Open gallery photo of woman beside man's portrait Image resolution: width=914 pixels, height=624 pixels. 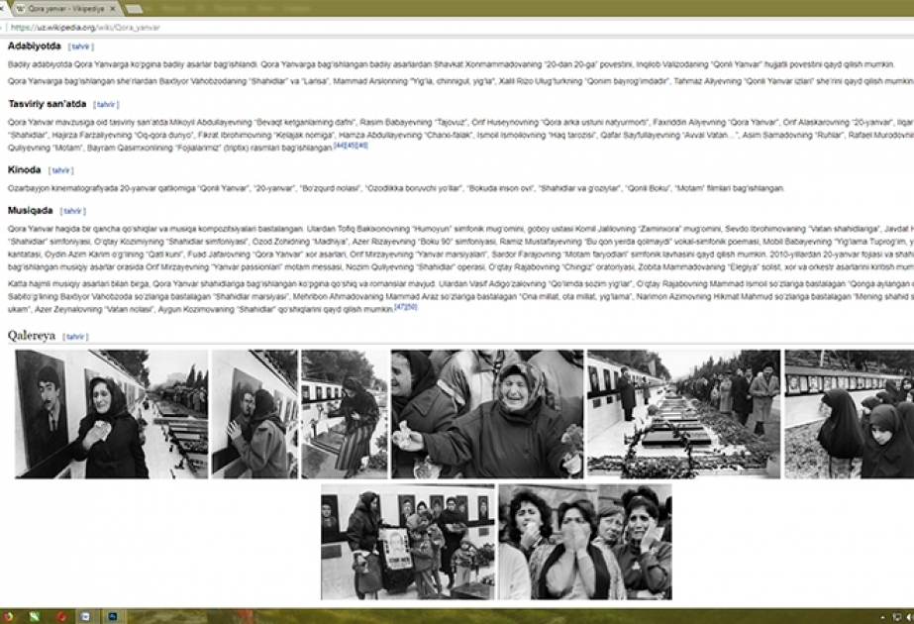(111, 414)
